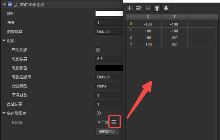The height and width of the screenshot is (140, 220).
Task: Click the black 阴影颜色 swatch
Action: coord(109,68)
